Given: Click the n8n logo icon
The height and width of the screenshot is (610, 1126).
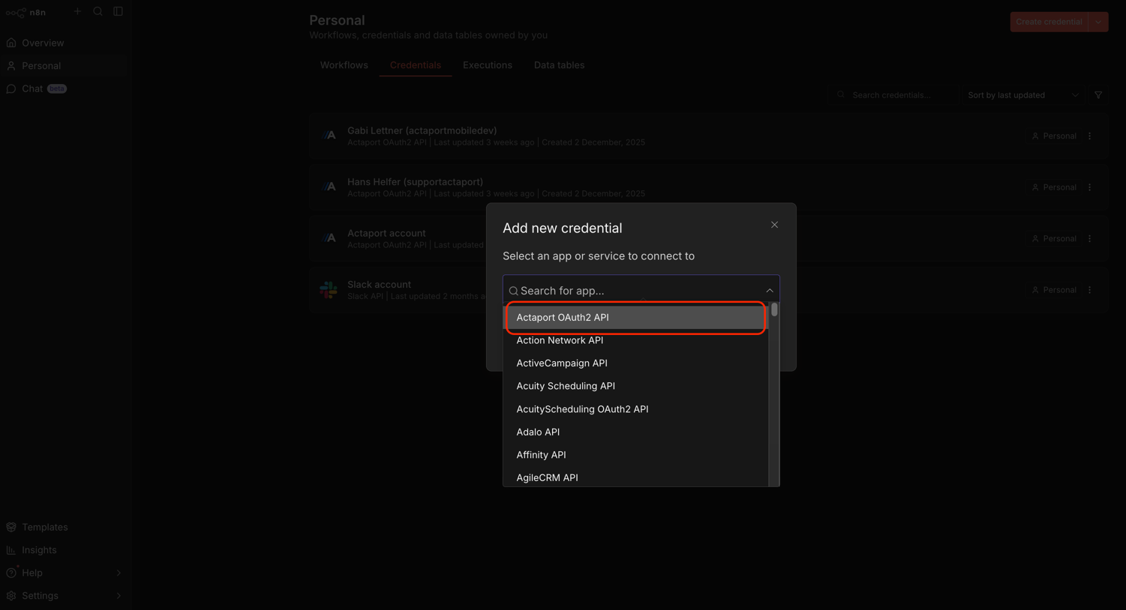Looking at the screenshot, I should tap(15, 12).
